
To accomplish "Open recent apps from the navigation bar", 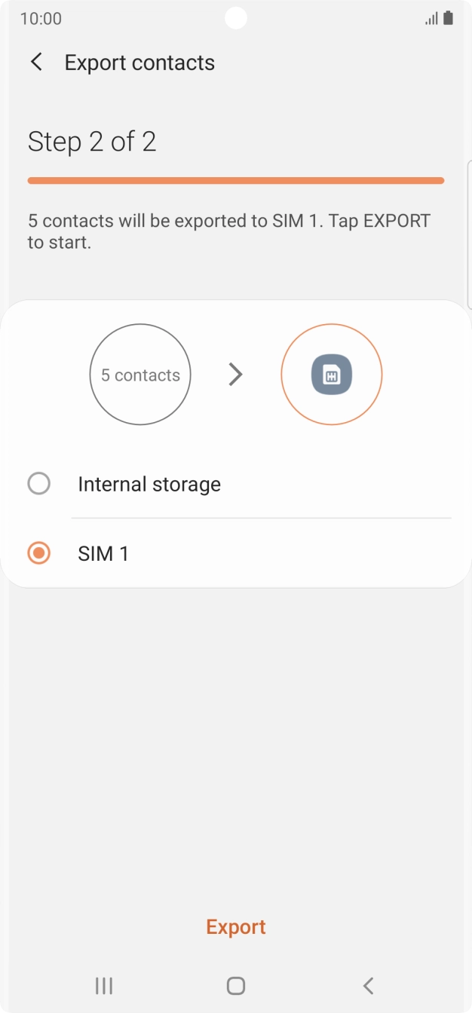I will pyautogui.click(x=104, y=985).
